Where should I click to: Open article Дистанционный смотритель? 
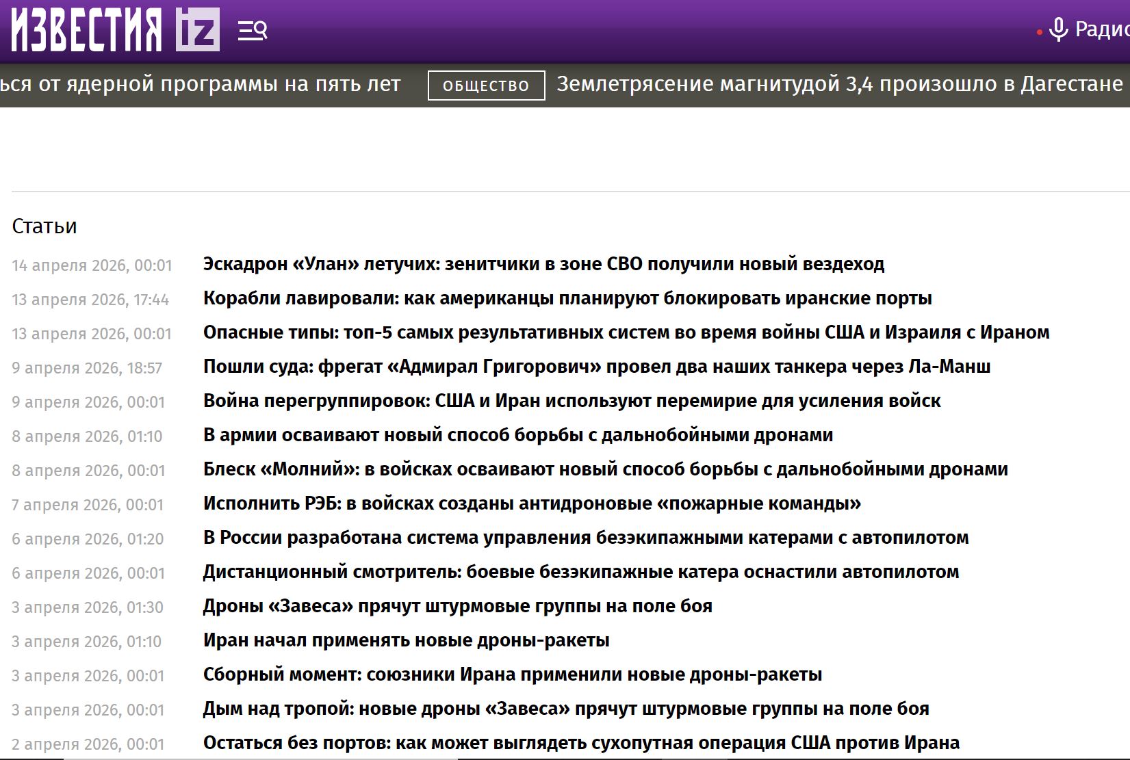580,572
